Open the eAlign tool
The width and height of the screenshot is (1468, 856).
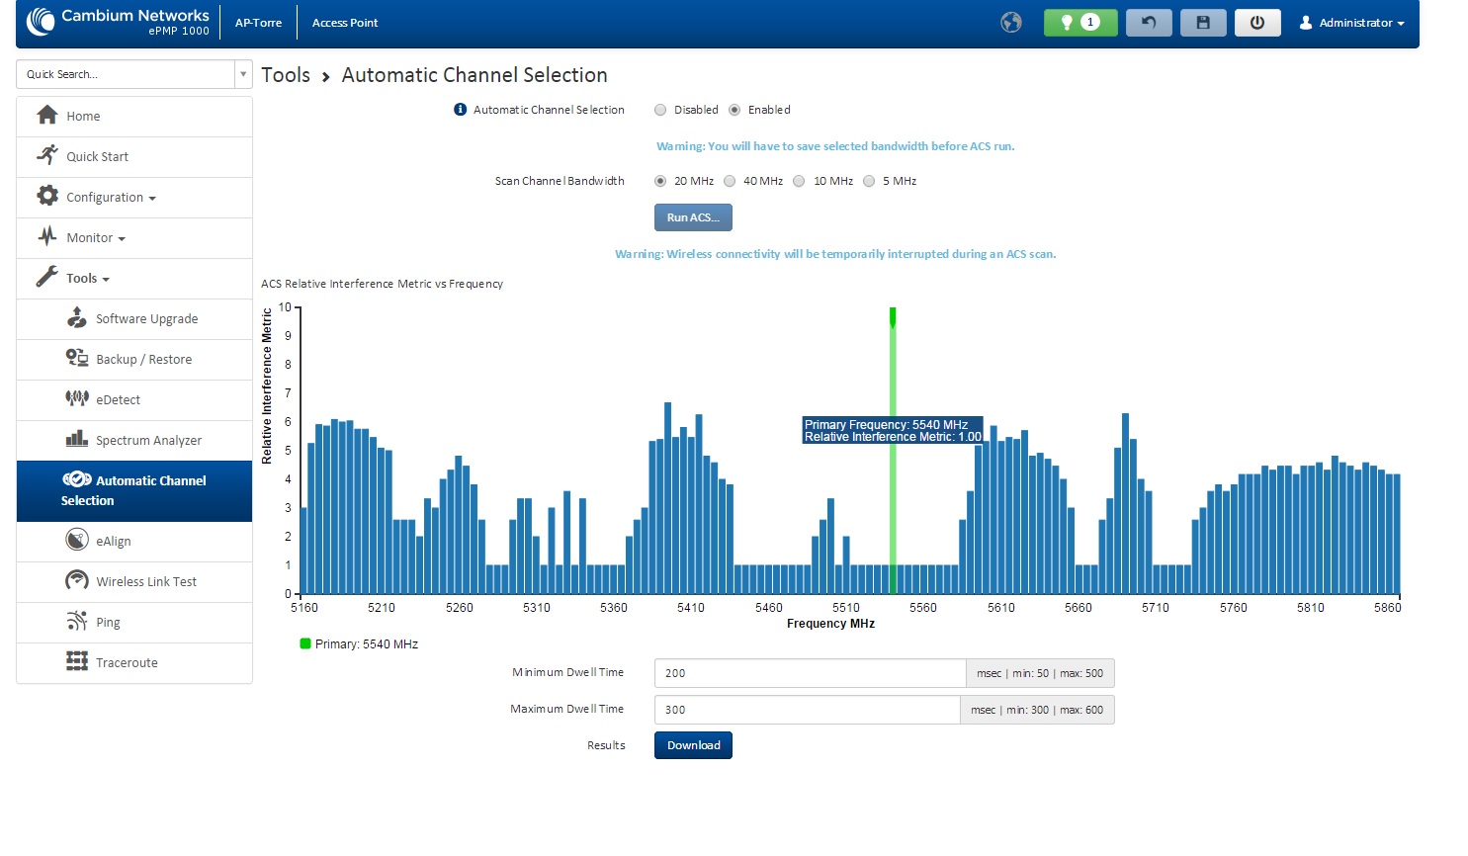pyautogui.click(x=134, y=542)
